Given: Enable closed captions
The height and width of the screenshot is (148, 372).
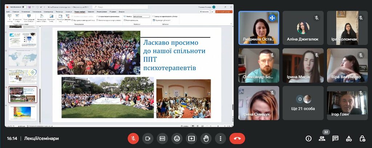Looking at the screenshot, I should pos(162,139).
